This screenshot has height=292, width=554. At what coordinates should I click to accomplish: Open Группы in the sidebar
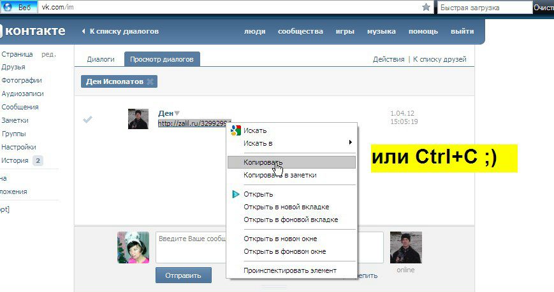(x=14, y=134)
